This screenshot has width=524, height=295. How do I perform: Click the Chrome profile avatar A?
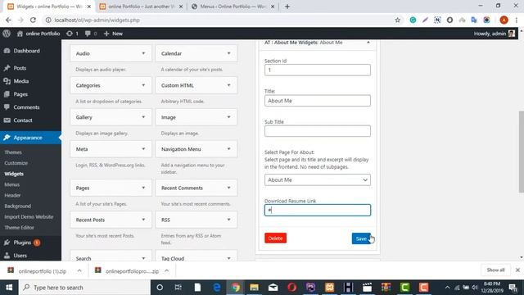pyautogui.click(x=504, y=20)
